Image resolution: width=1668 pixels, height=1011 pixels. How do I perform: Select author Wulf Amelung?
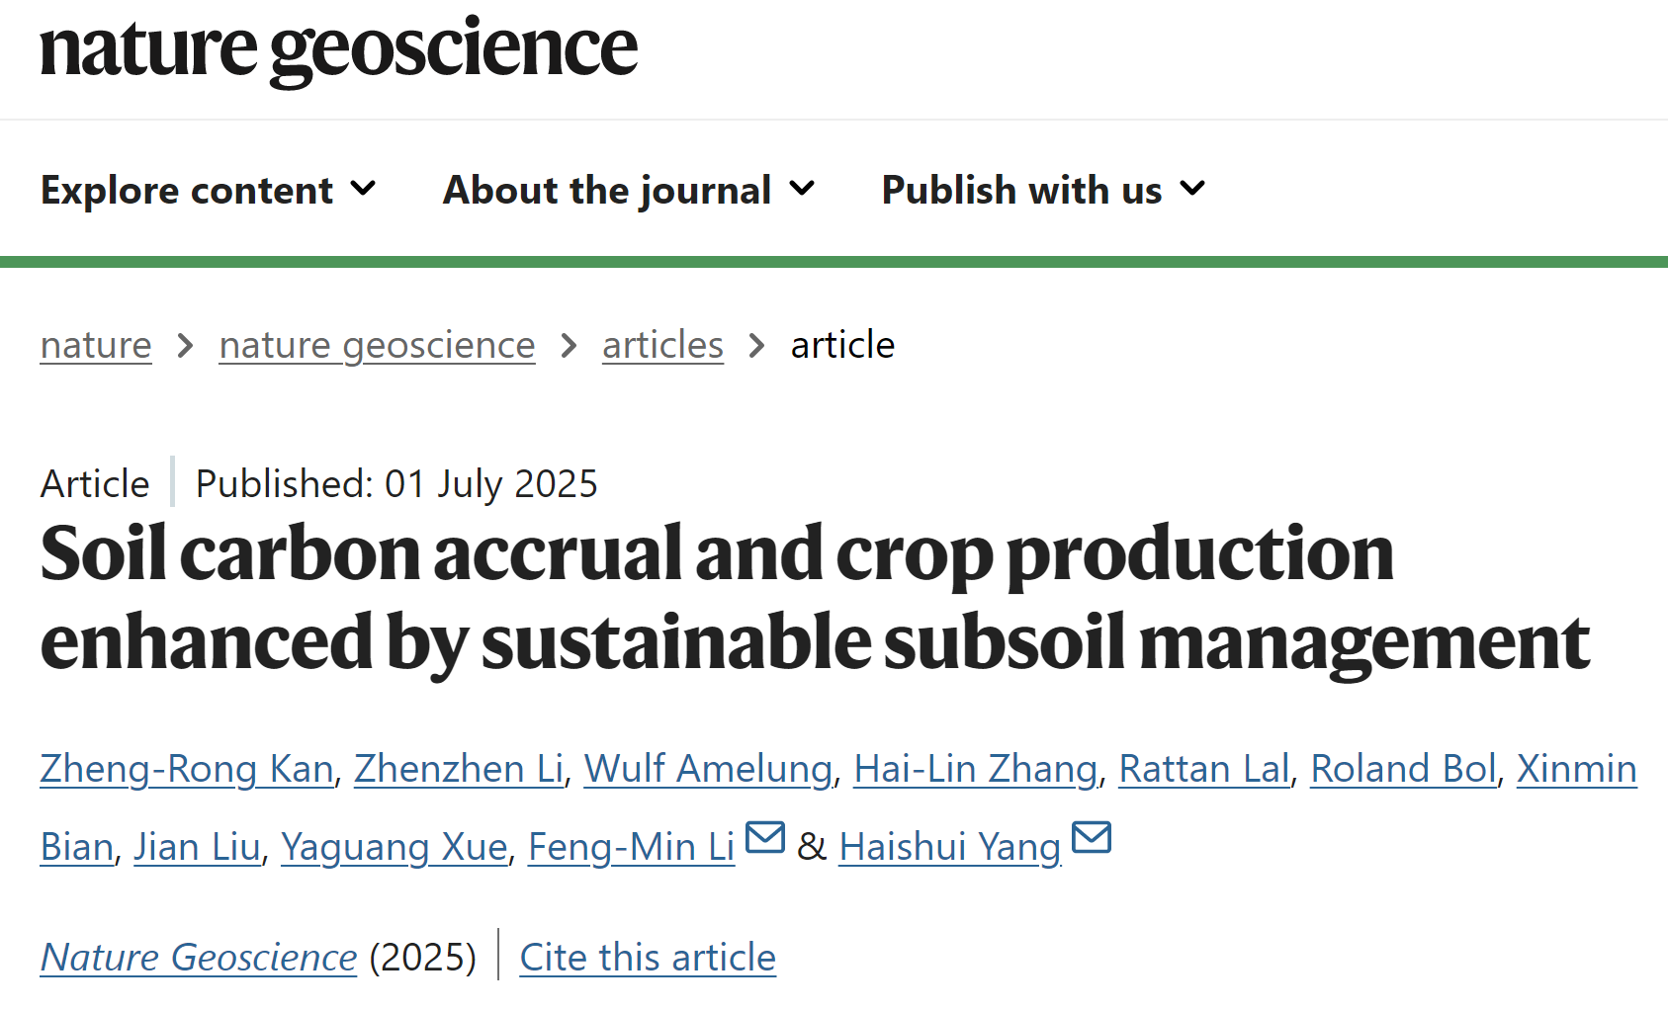tap(708, 769)
